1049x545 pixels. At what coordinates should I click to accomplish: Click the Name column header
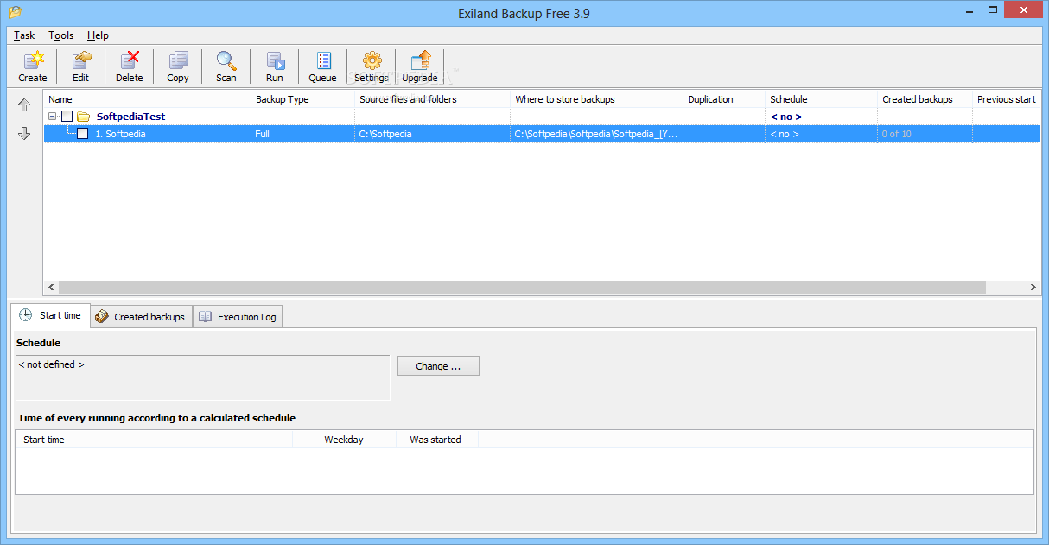[147, 99]
